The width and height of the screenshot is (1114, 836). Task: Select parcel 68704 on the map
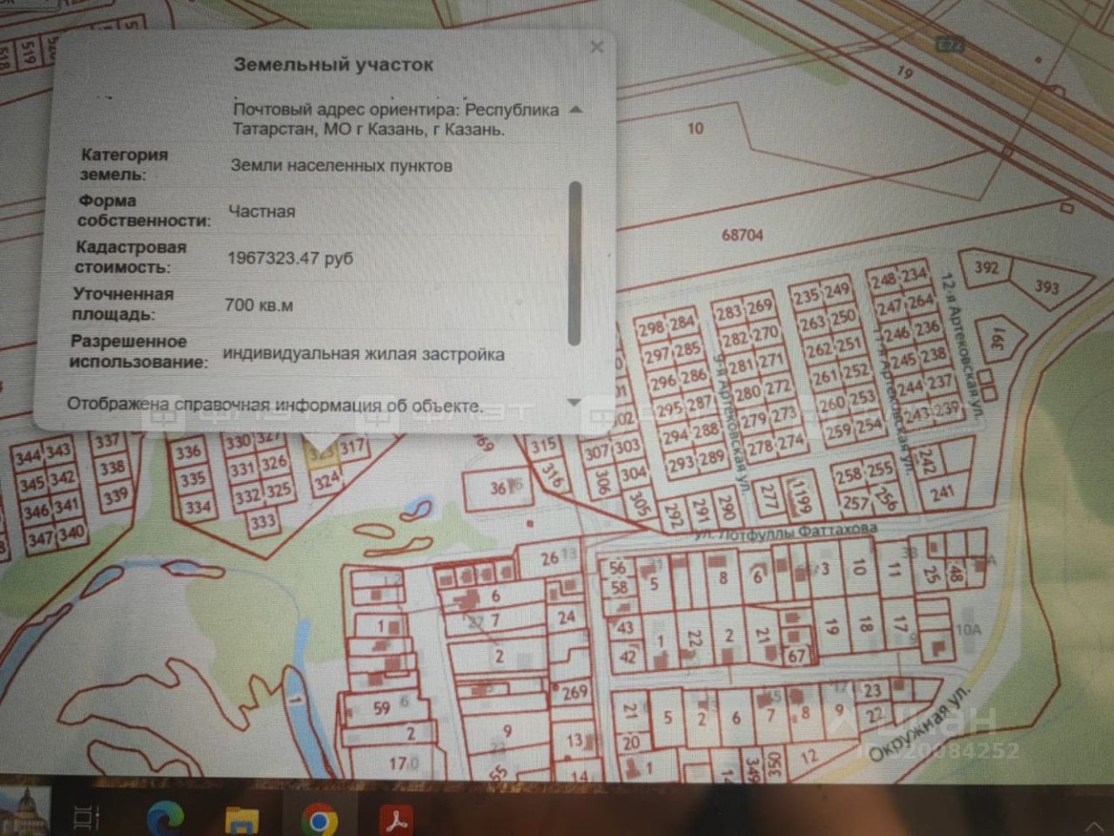tap(742, 235)
